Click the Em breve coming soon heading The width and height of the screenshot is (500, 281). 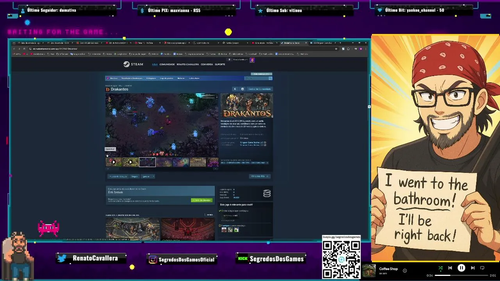(115, 192)
